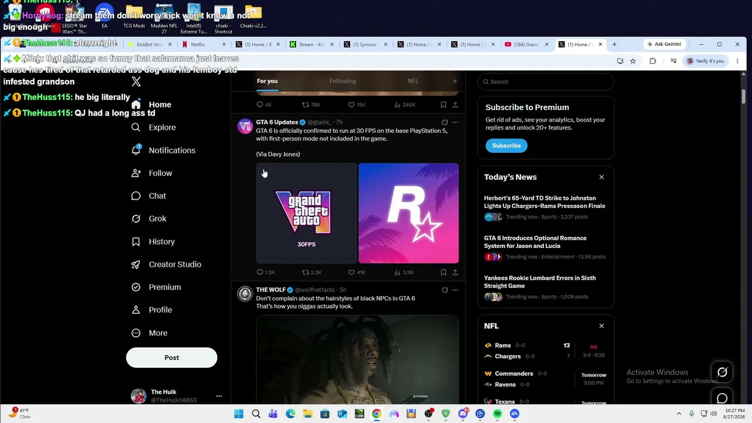Viewport: 752px width, 423px height.
Task: Open Grok actions on GTA 6 Updates post
Action: [445, 123]
